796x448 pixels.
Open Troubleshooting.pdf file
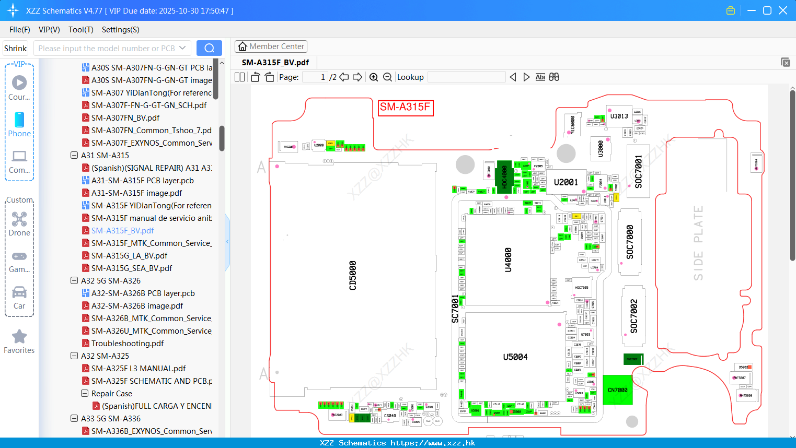128,344
